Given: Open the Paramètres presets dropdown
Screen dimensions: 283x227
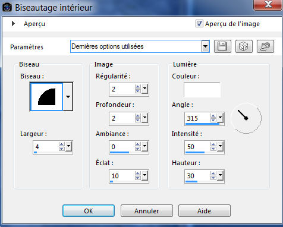Looking at the screenshot, I should (x=206, y=46).
